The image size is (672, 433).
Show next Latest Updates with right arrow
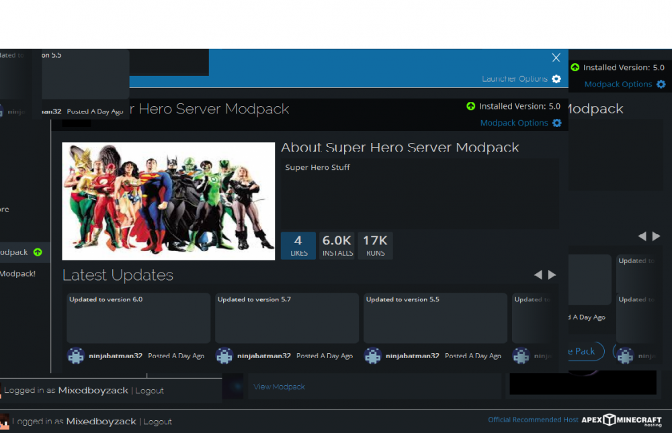pos(552,275)
